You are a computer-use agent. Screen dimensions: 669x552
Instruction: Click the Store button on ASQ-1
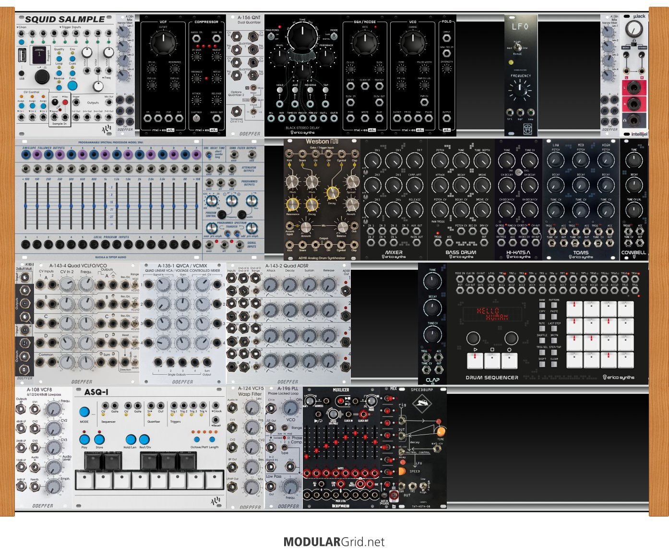tap(99, 439)
